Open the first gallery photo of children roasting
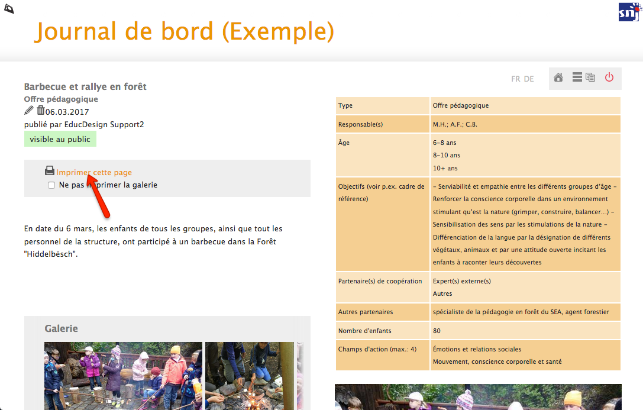 pos(122,376)
